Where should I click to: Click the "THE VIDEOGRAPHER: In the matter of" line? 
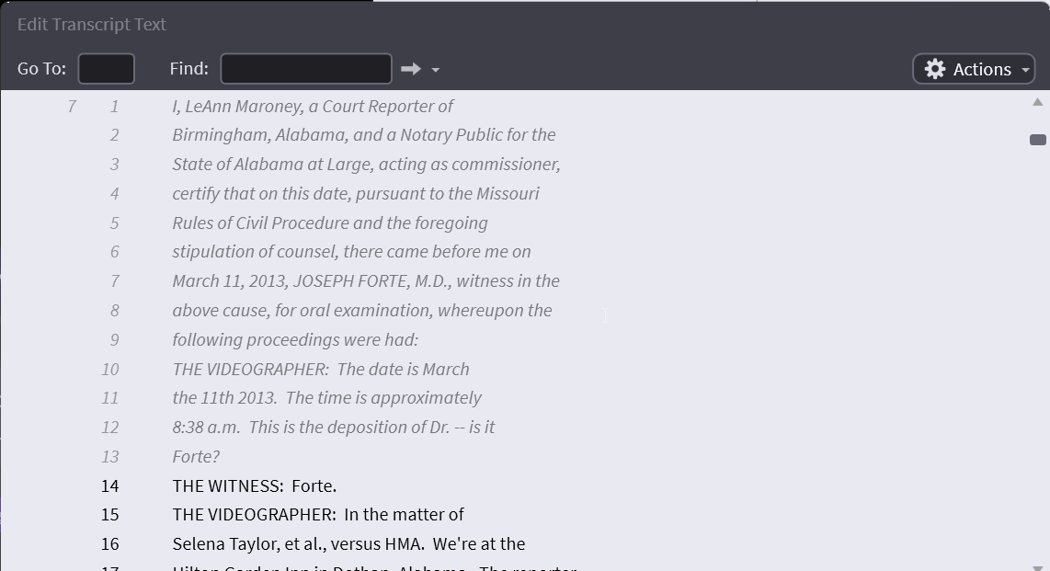(318, 515)
